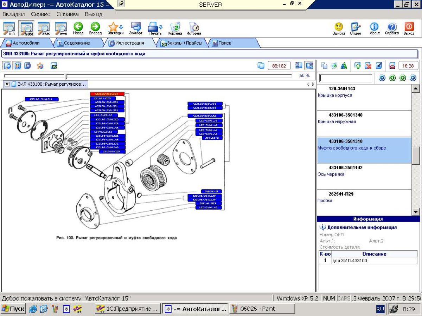The height and width of the screenshot is (316, 422).
Task: Click the Ошибка report icon
Action: [339, 28]
